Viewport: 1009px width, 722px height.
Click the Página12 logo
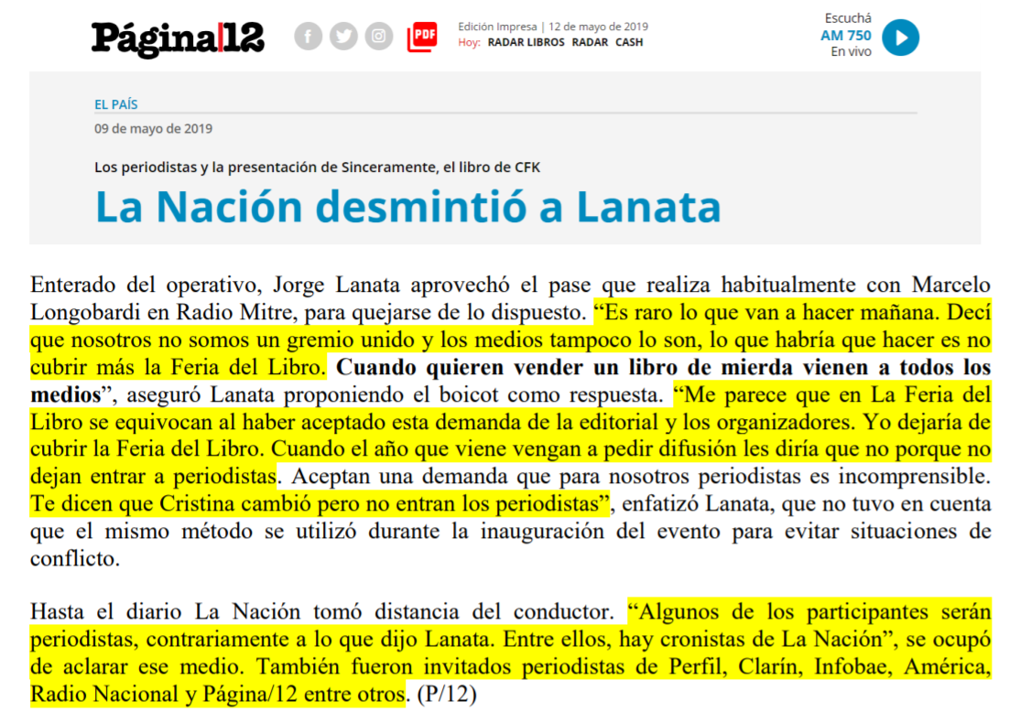point(178,38)
